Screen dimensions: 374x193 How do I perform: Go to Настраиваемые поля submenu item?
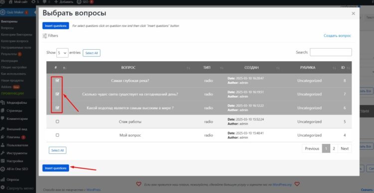click(16, 48)
